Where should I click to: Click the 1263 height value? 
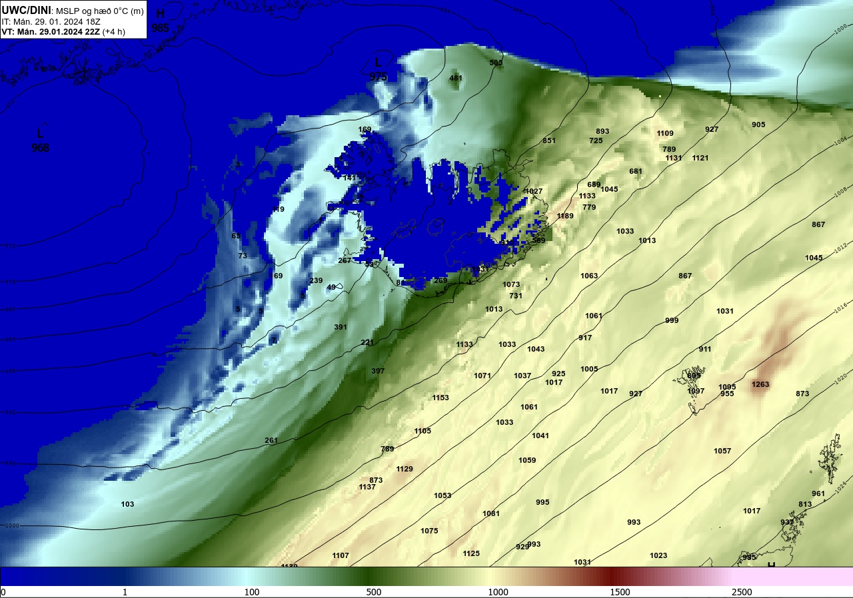pos(760,384)
